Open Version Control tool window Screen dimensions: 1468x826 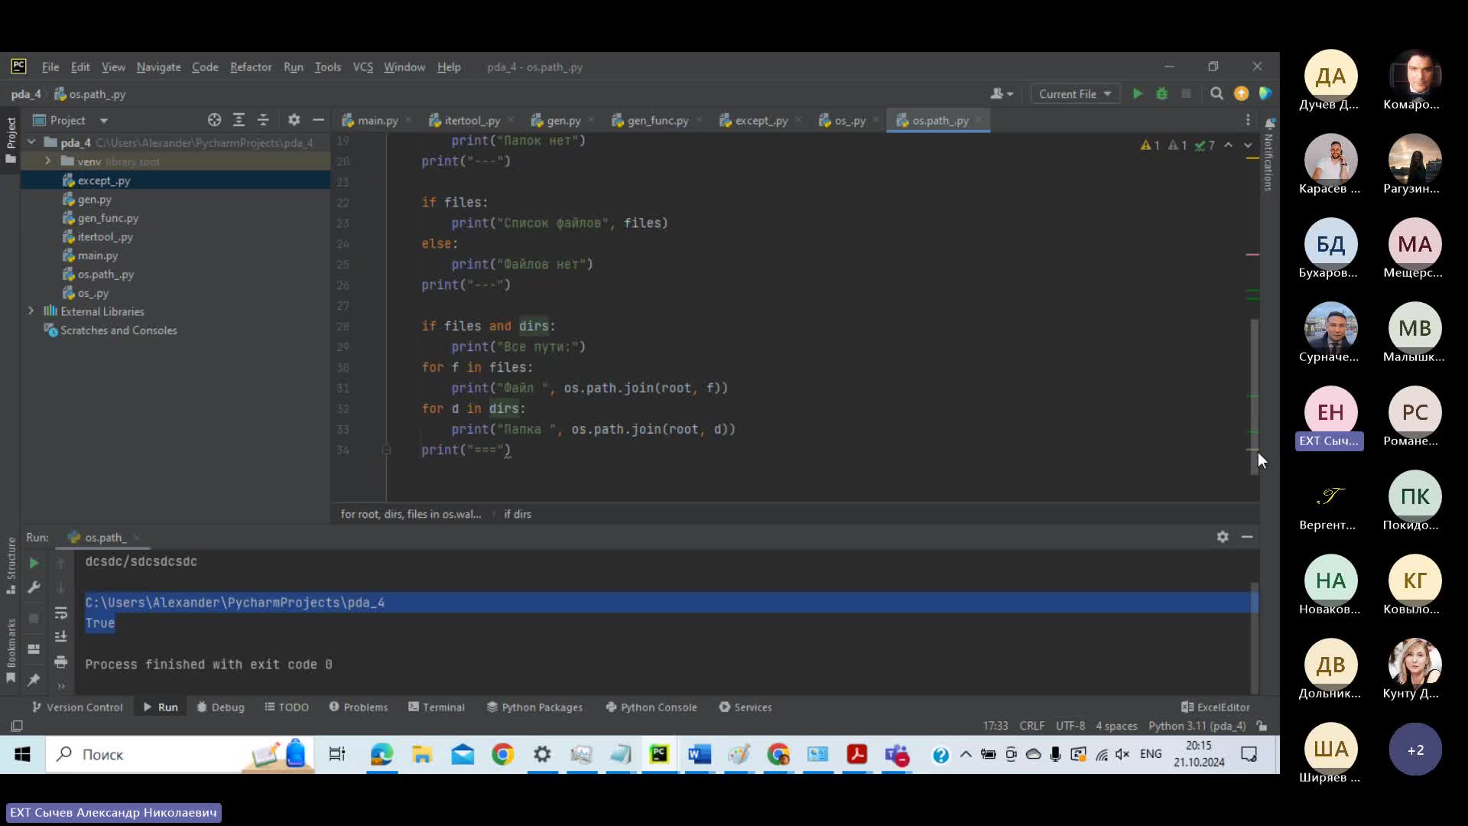click(77, 707)
